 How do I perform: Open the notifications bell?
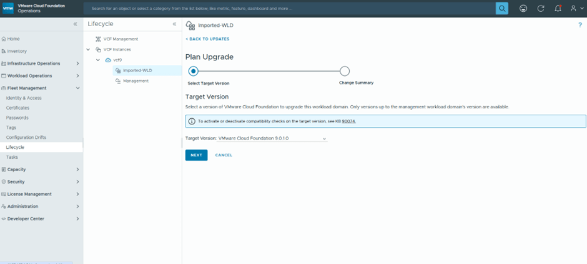click(x=558, y=9)
